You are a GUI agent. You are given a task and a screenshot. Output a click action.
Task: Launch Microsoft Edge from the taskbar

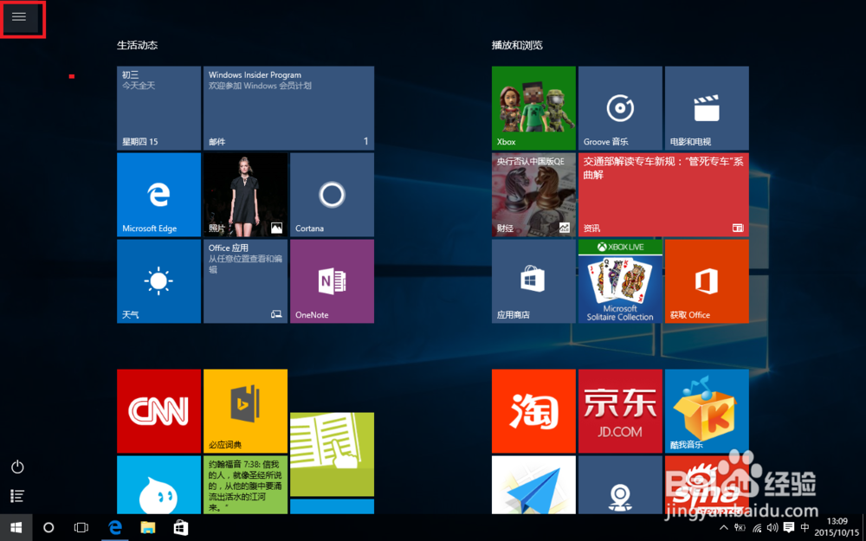point(115,527)
